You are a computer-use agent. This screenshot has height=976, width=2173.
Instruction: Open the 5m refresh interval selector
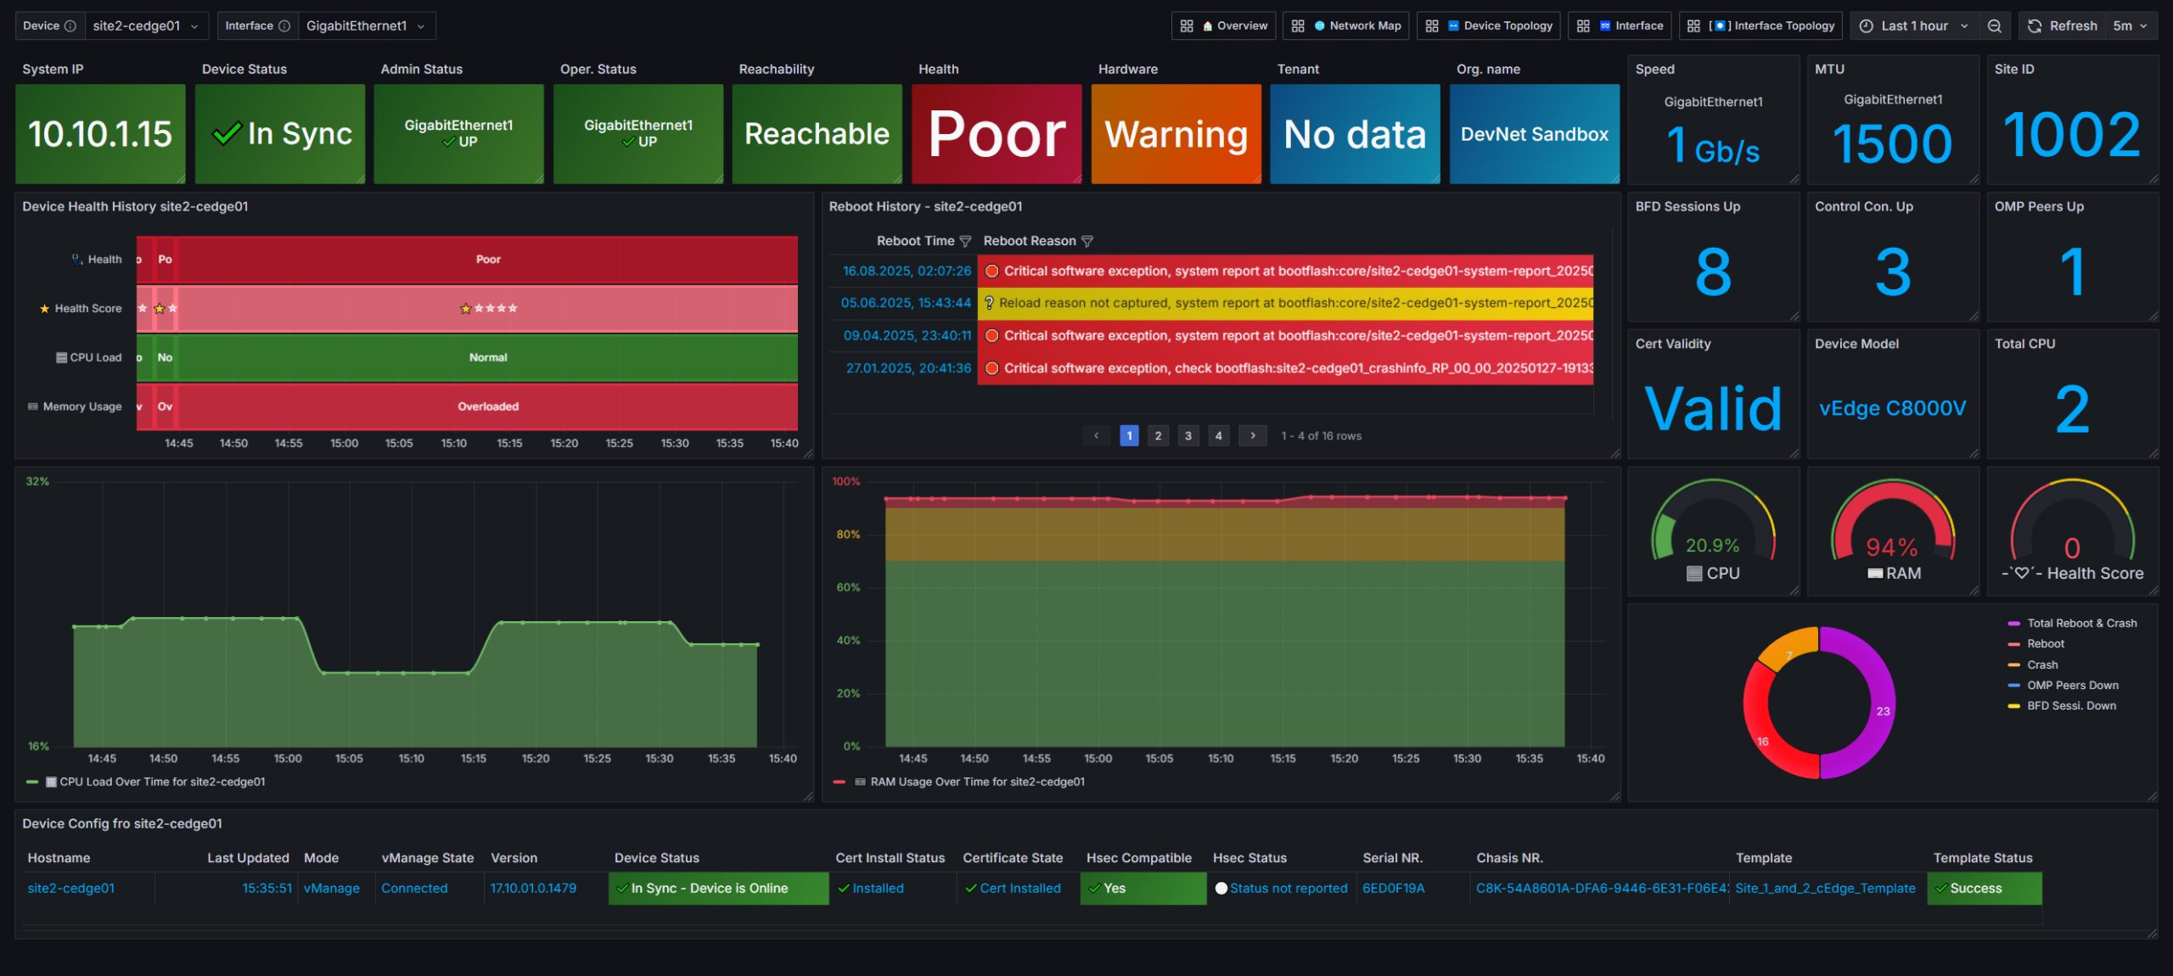pyautogui.click(x=2130, y=25)
